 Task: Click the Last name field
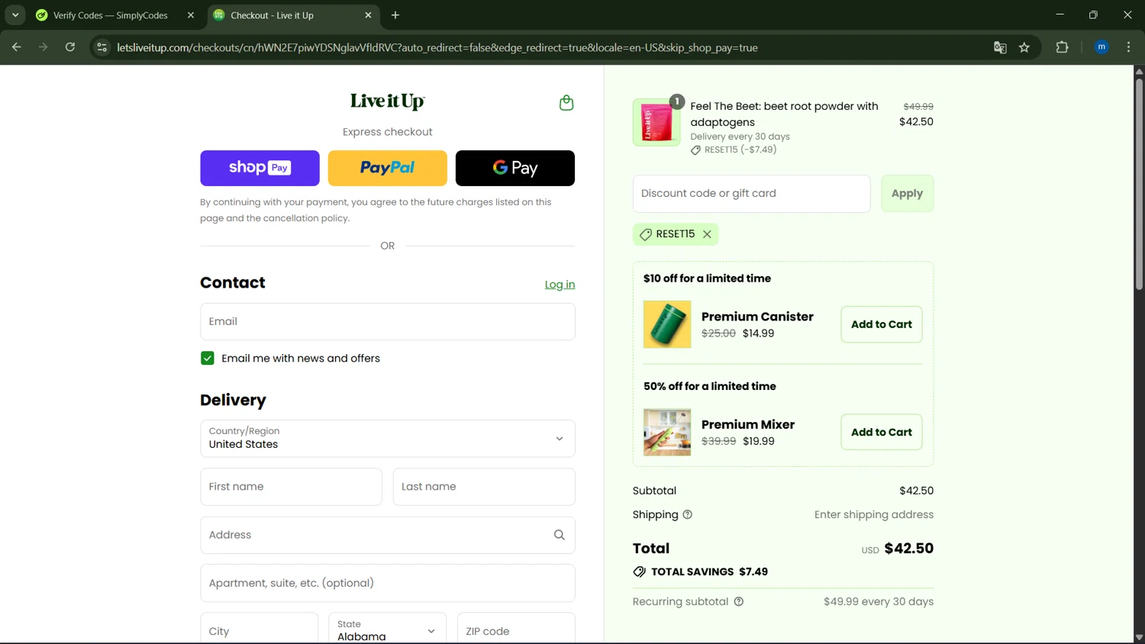[x=484, y=487]
